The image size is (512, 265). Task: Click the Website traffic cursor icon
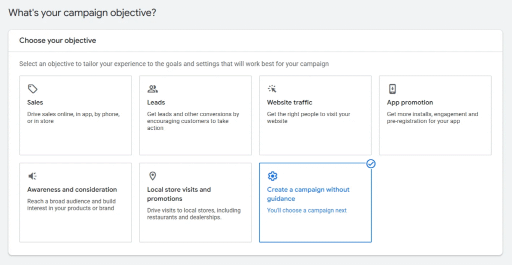pos(272,89)
